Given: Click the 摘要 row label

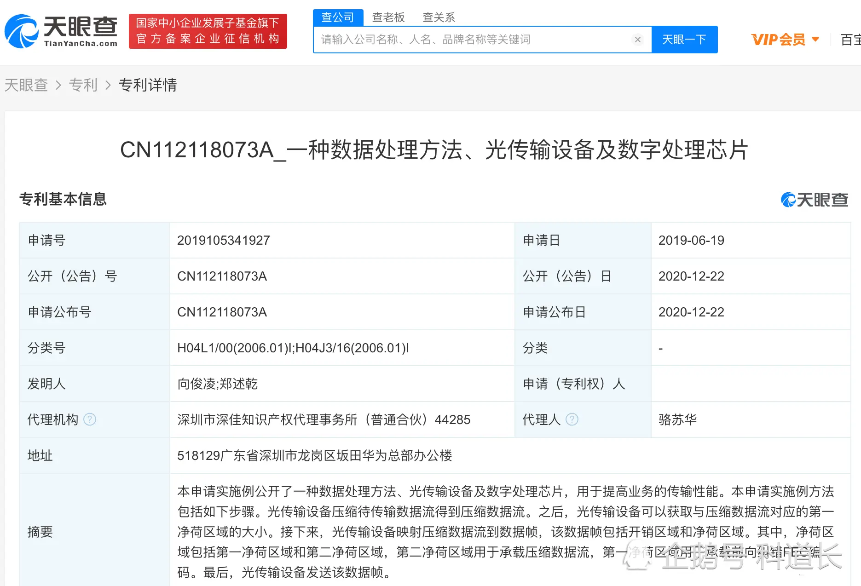Looking at the screenshot, I should pyautogui.click(x=40, y=532).
